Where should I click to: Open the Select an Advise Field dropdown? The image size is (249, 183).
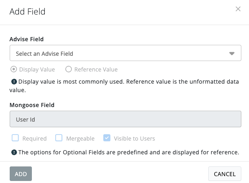[126, 53]
